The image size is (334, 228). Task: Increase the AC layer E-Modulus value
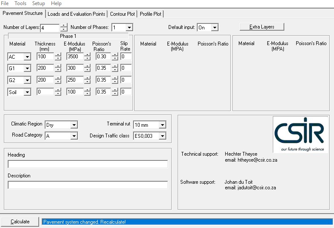[87, 55]
